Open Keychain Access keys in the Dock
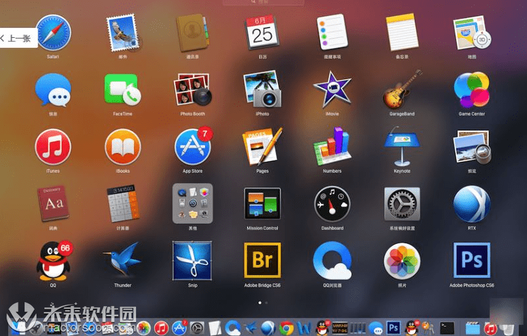Viewport: 527px width, 336px height. 428,327
